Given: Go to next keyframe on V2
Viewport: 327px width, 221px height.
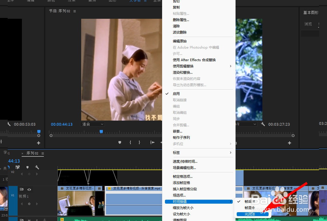Looking at the screenshot, I should point(37,174).
